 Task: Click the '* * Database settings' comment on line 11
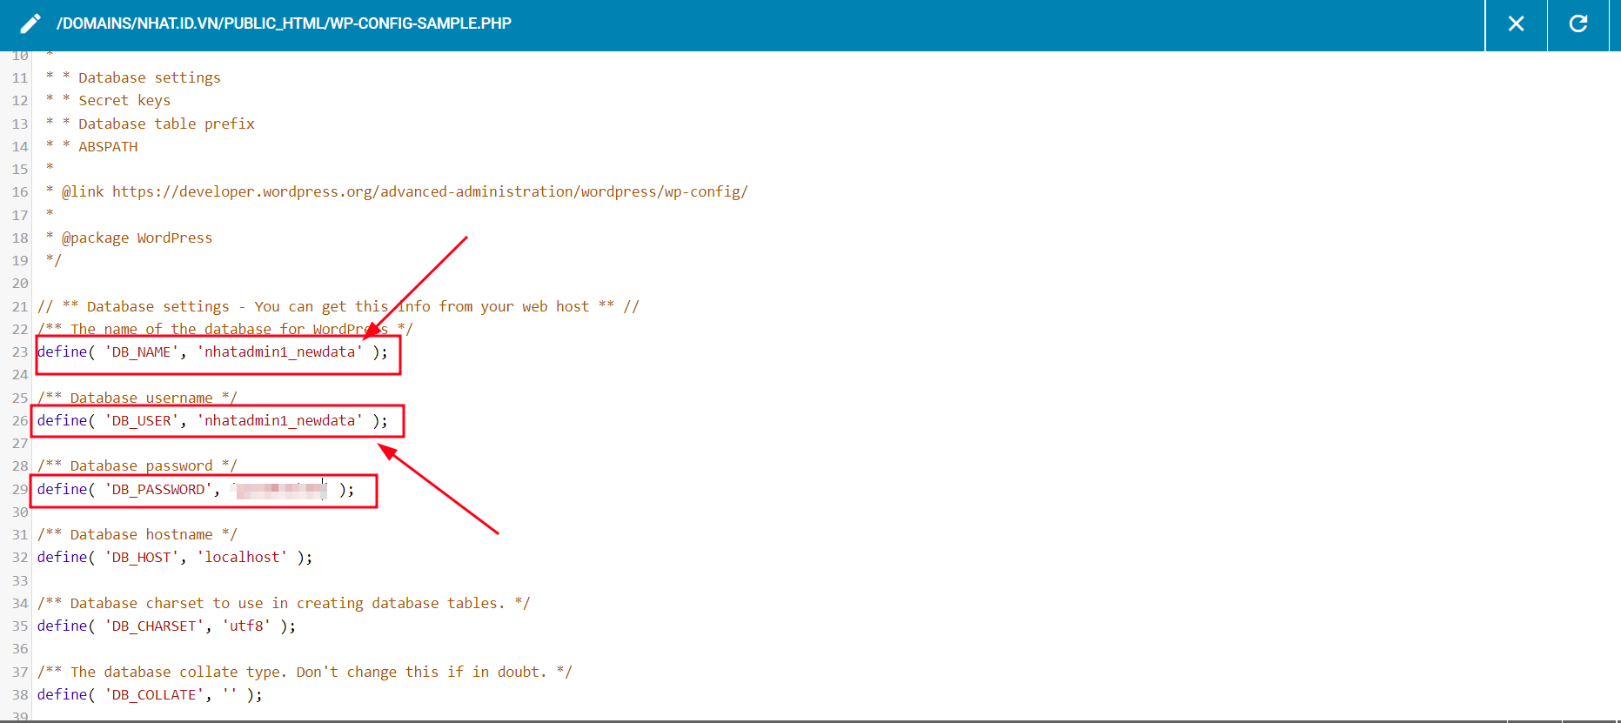pyautogui.click(x=133, y=78)
